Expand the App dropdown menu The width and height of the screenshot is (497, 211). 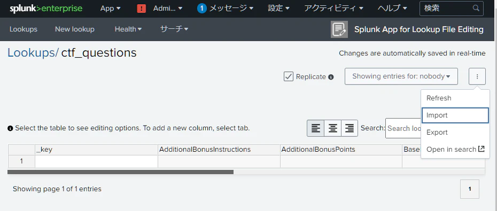(110, 9)
